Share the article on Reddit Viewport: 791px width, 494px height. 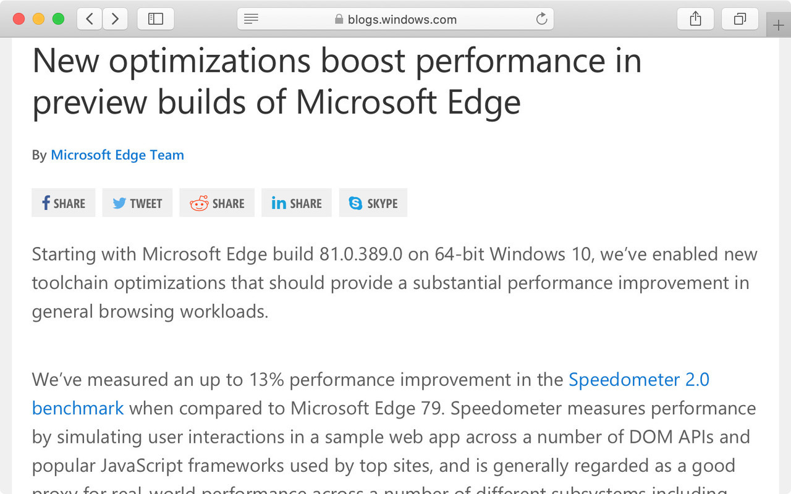pyautogui.click(x=217, y=203)
